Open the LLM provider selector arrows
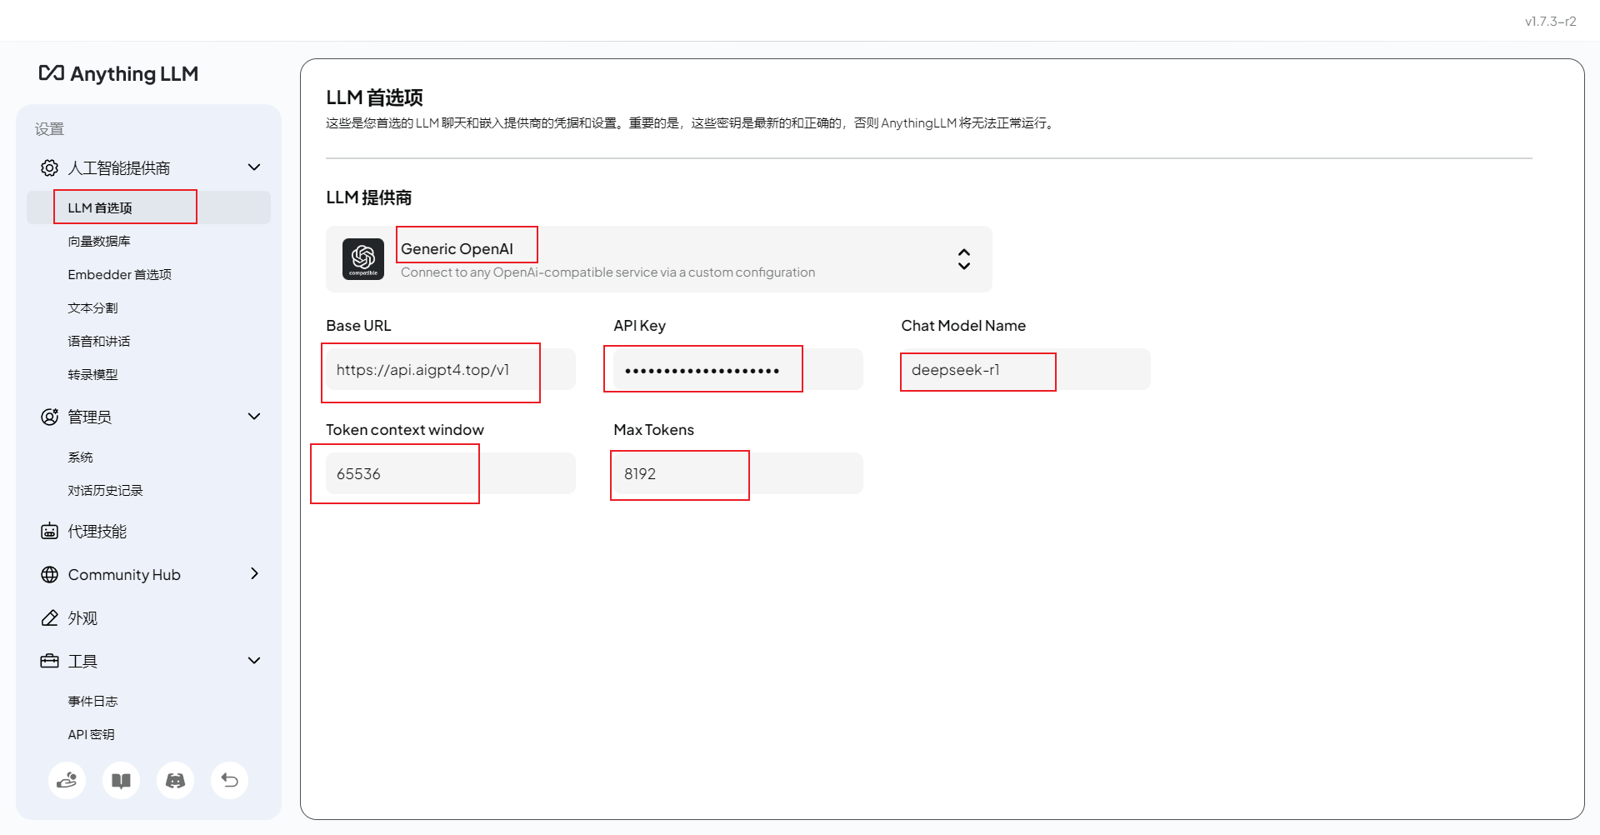The width and height of the screenshot is (1600, 835). [964, 259]
